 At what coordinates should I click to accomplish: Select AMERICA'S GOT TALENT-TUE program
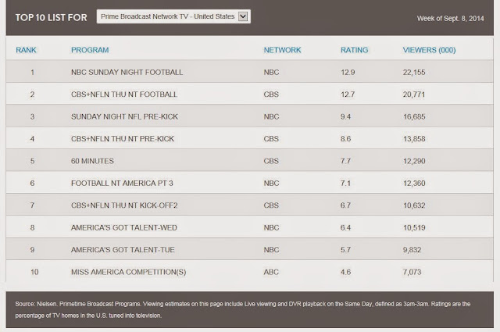tap(123, 250)
